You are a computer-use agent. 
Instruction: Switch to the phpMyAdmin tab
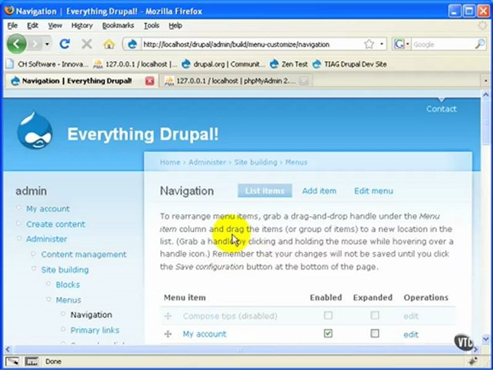click(236, 81)
